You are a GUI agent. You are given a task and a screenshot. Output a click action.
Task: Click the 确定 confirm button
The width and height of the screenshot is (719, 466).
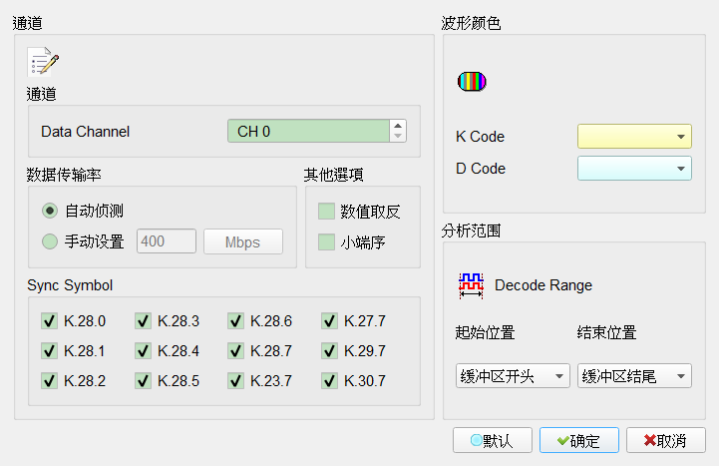[579, 440]
